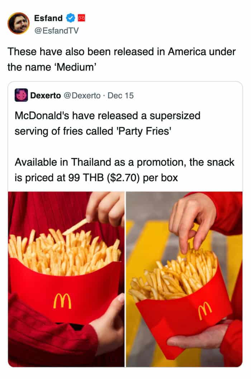Open the Dexerto logo avatar
Viewport: 251px width, 379px height.
21,95
